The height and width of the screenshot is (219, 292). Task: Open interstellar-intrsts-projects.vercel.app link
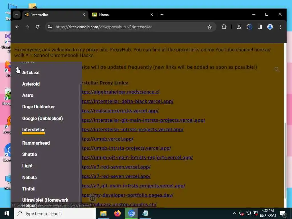[133, 129]
